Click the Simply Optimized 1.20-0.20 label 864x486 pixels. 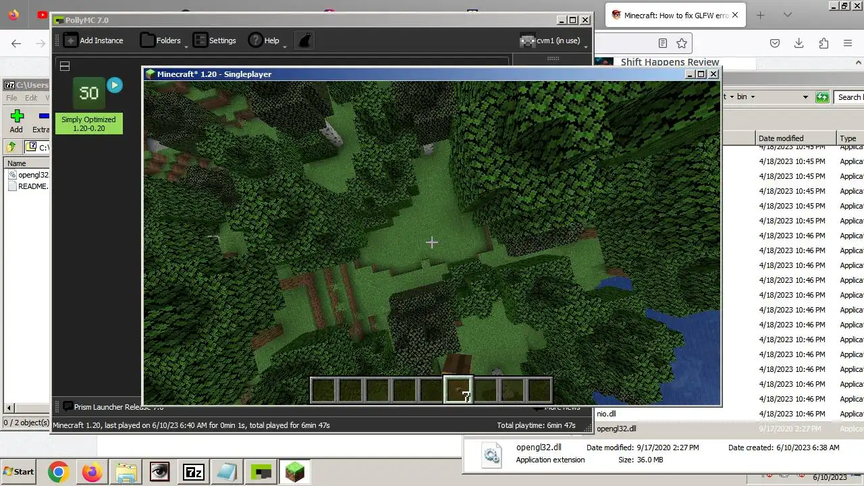click(x=89, y=124)
